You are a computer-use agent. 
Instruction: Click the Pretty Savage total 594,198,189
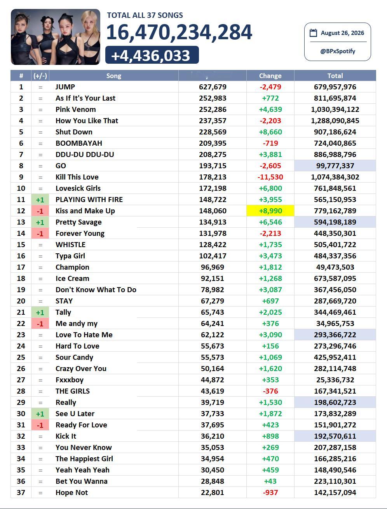(x=335, y=222)
